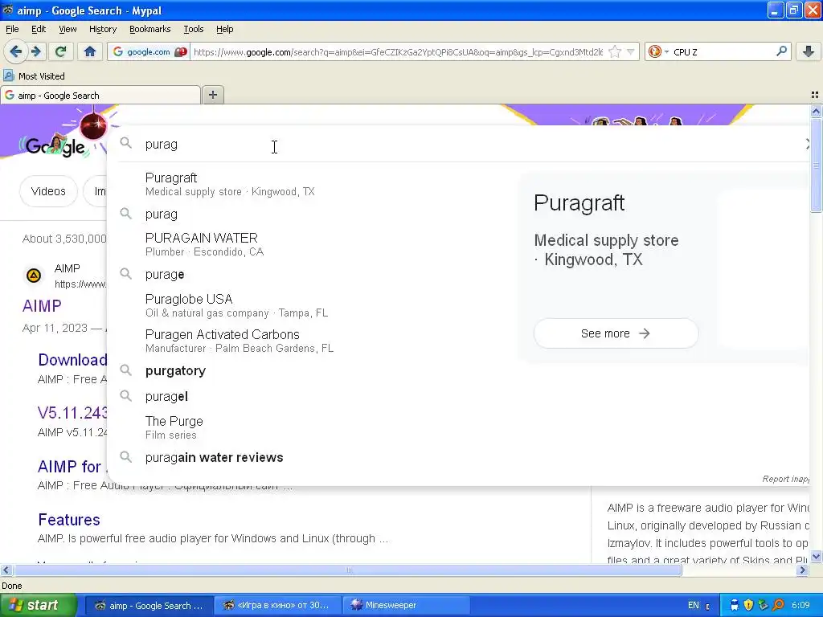Image resolution: width=823 pixels, height=617 pixels.
Task: Click the 6:09 clock in the system tray
Action: [x=801, y=605]
